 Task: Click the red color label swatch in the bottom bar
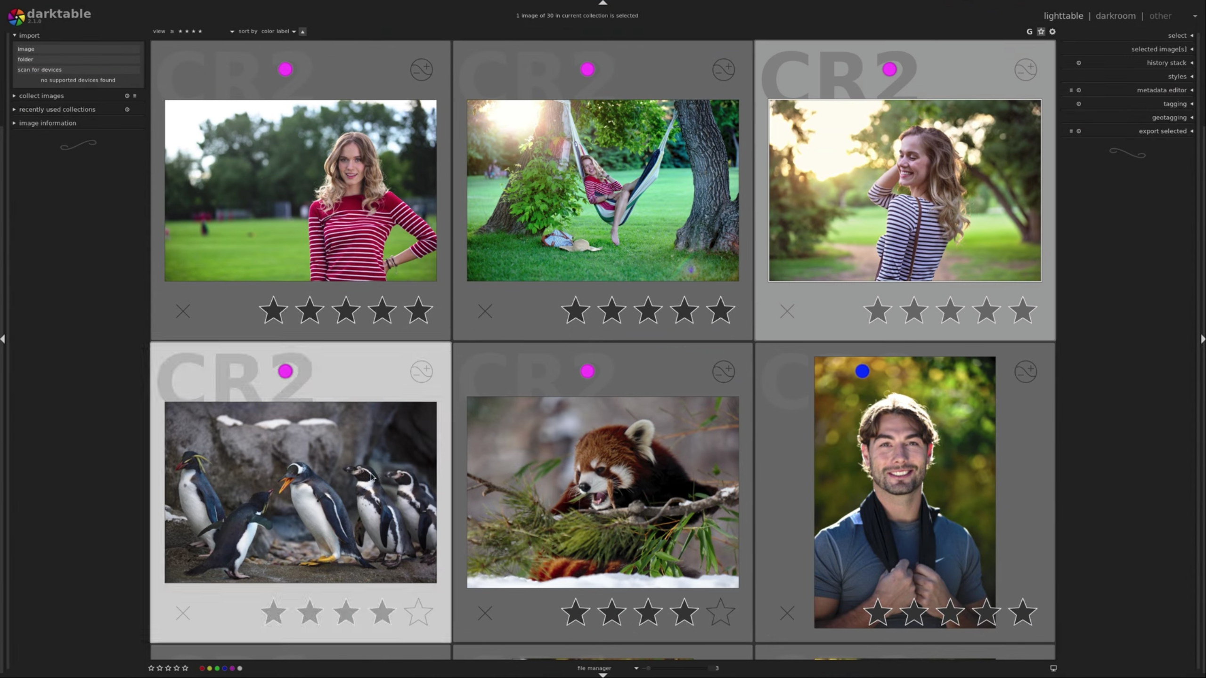pos(202,668)
